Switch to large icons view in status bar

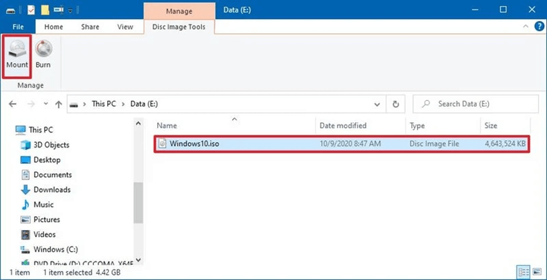[536, 272]
